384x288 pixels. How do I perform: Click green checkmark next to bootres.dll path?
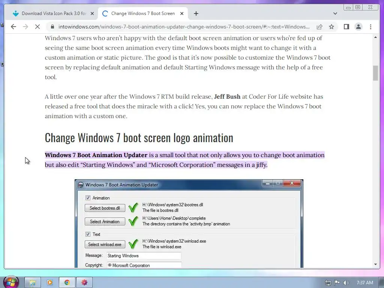coord(133,208)
